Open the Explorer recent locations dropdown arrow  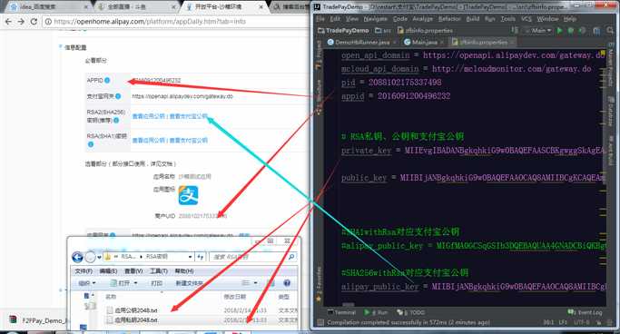click(99, 258)
